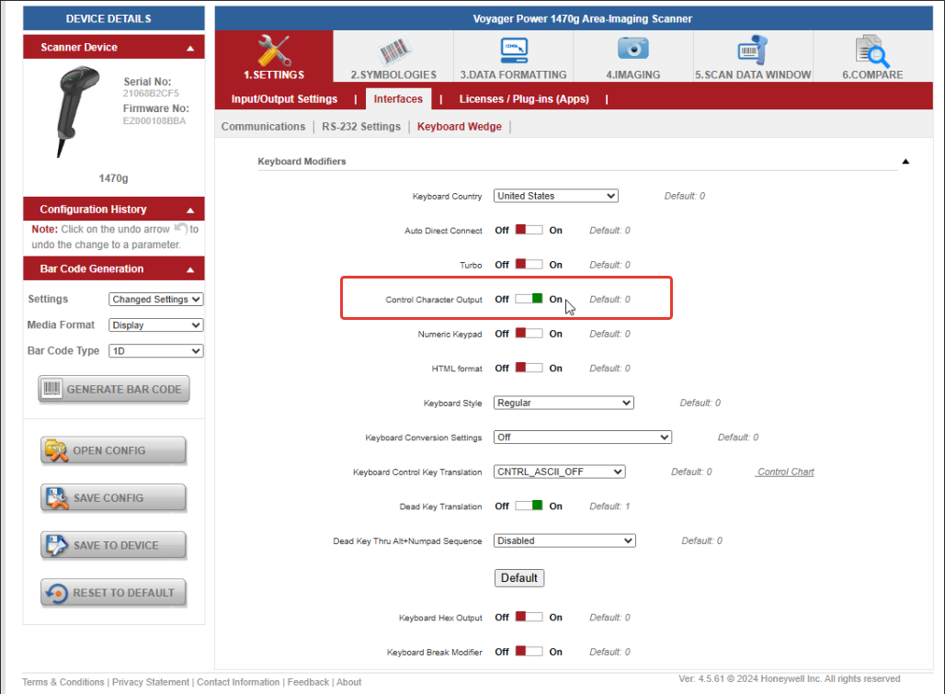The height and width of the screenshot is (694, 945).
Task: Toggle the Turbo switch
Action: pos(529,265)
